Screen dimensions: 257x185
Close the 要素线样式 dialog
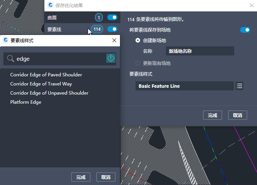point(114,40)
